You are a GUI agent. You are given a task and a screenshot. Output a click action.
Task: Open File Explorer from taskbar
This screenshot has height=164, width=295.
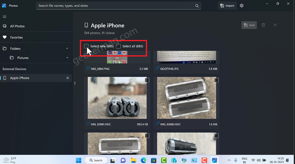133,160
